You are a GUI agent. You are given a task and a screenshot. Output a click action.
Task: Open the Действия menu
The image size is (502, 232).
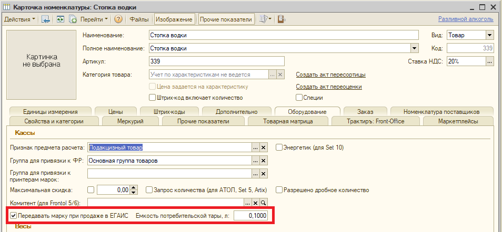tap(20, 19)
